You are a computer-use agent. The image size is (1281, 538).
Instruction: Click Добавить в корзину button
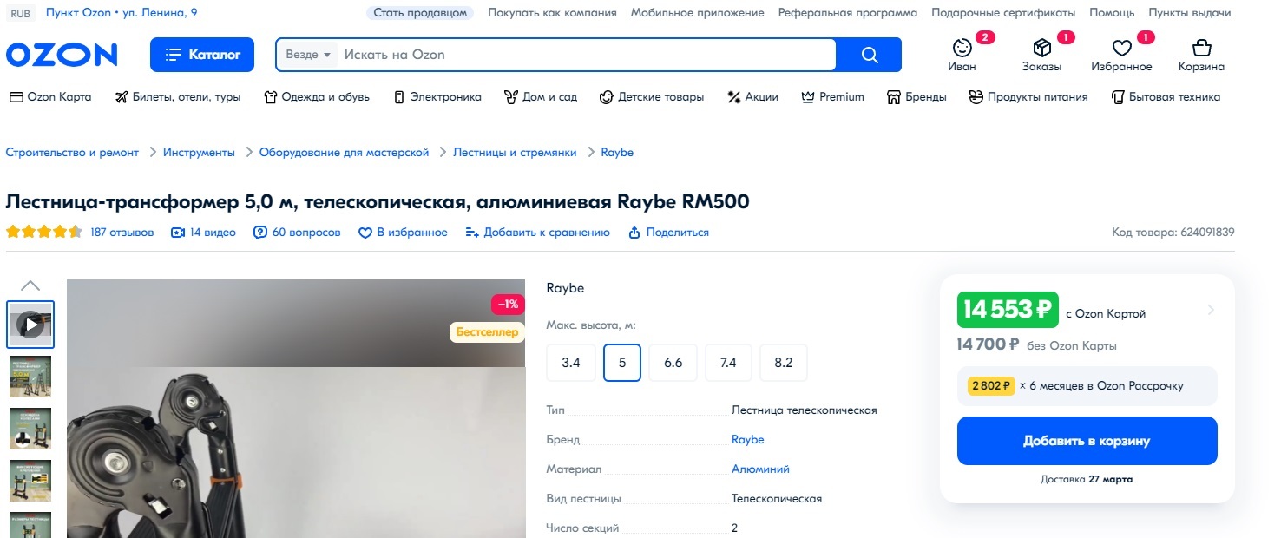tap(1087, 441)
